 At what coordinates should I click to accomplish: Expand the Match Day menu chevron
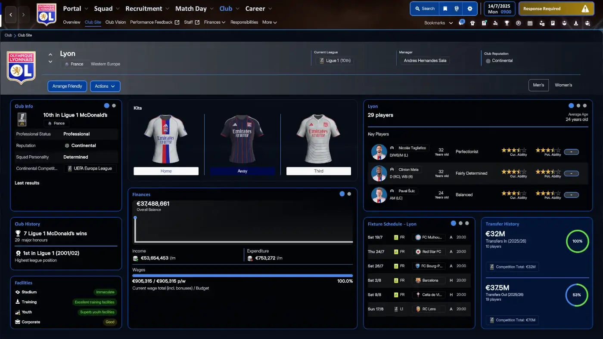[x=211, y=9]
